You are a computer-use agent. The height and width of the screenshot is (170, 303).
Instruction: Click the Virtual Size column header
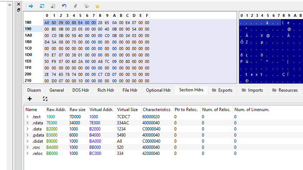click(x=128, y=110)
